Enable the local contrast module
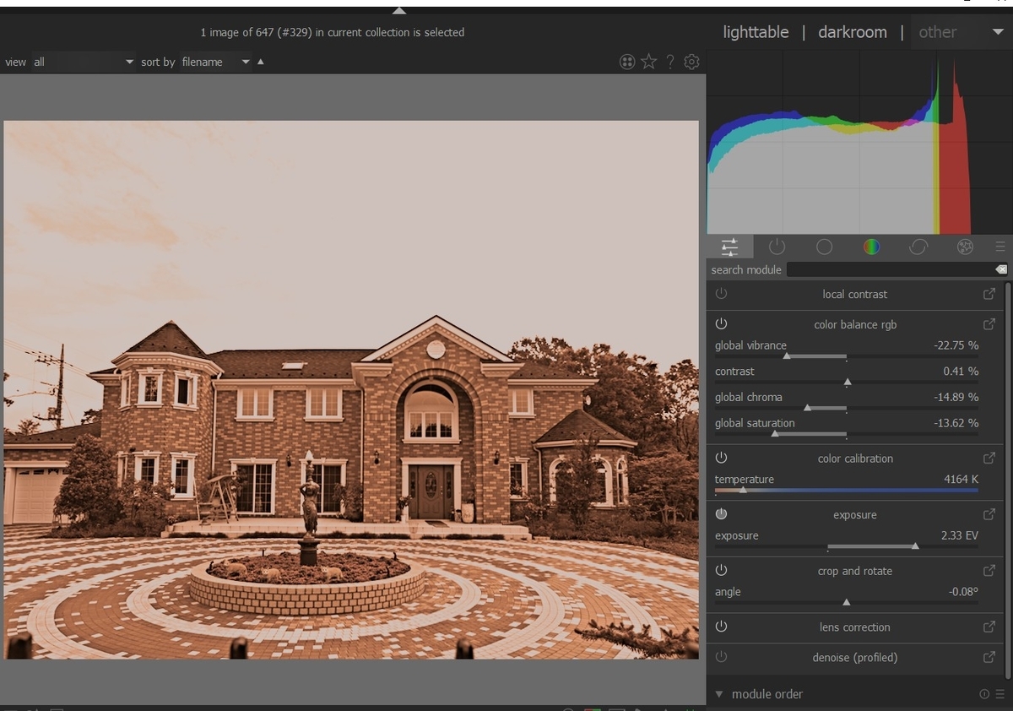Image resolution: width=1013 pixels, height=711 pixels. (x=721, y=294)
